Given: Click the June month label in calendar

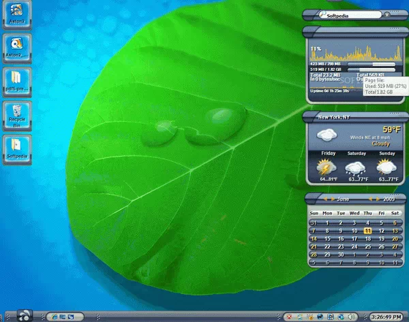Looking at the screenshot, I should click(343, 199).
